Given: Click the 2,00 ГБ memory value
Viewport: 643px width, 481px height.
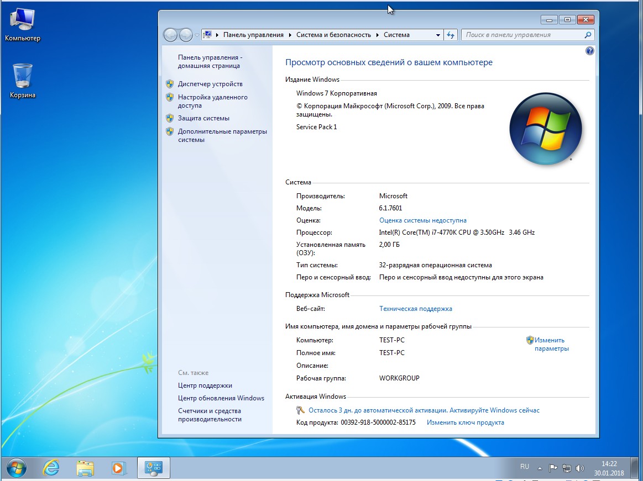Looking at the screenshot, I should (389, 245).
